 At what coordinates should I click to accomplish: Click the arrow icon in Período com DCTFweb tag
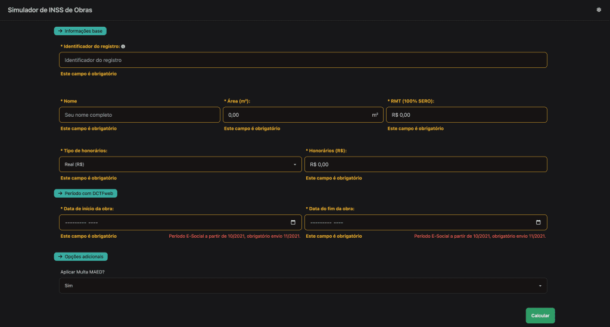pyautogui.click(x=60, y=194)
